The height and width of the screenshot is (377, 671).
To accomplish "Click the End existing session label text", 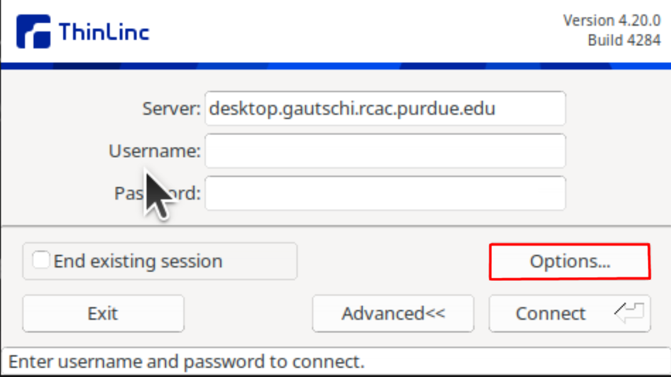I will pos(138,261).
